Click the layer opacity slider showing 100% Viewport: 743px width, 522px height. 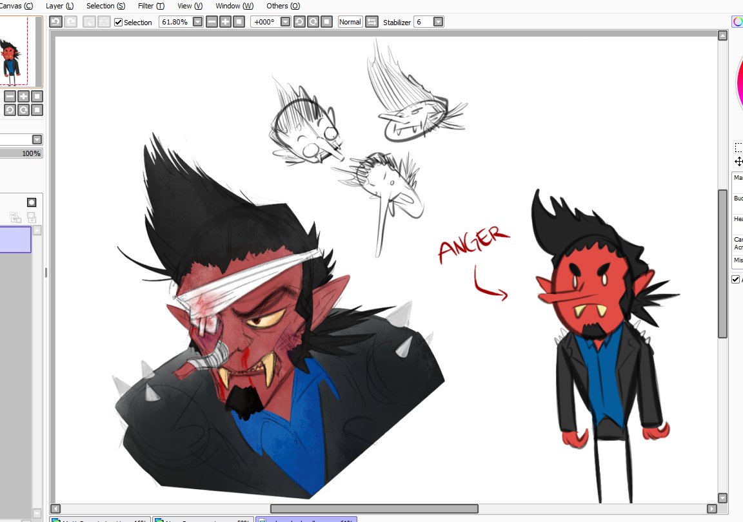(21, 153)
